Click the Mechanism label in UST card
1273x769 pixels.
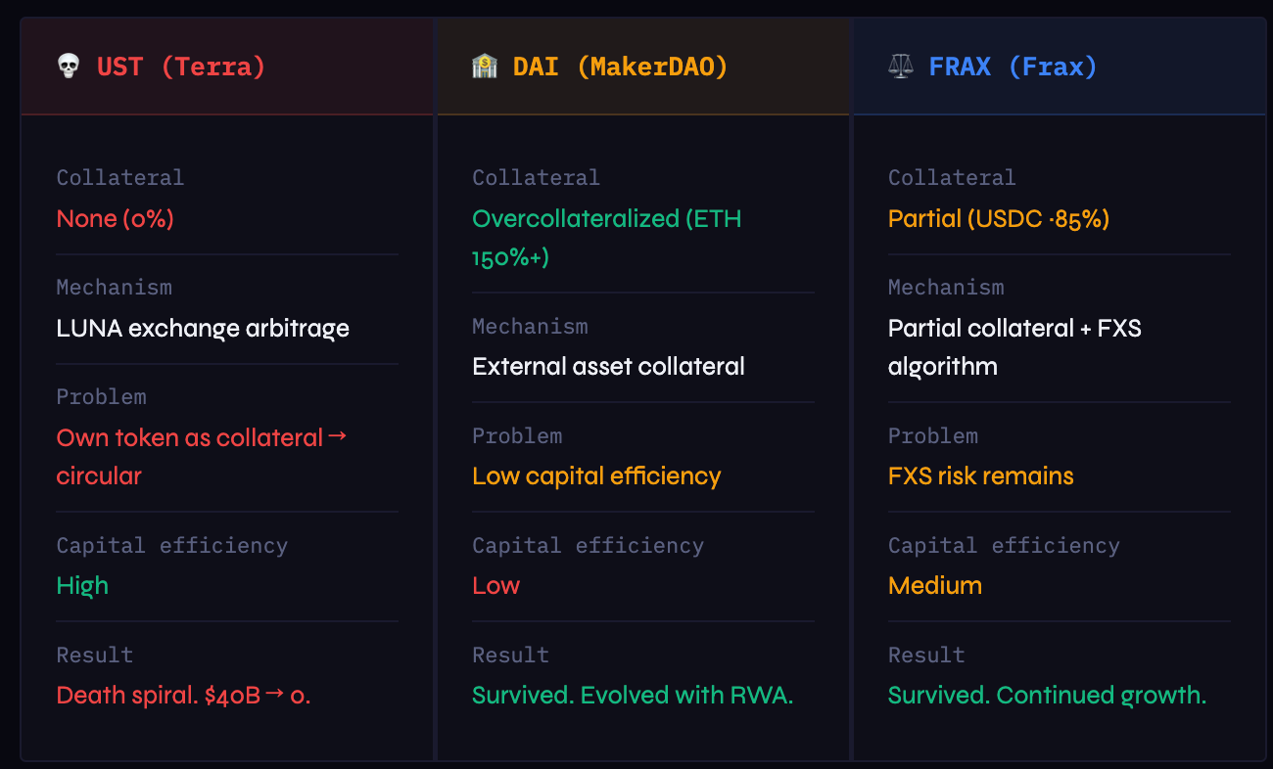pyautogui.click(x=115, y=287)
